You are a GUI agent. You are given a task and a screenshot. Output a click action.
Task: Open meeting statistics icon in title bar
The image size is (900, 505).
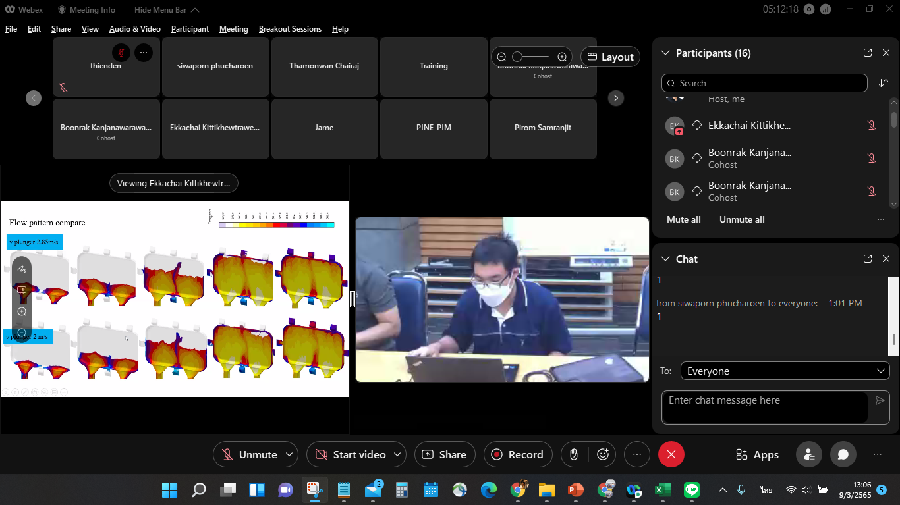tap(826, 9)
